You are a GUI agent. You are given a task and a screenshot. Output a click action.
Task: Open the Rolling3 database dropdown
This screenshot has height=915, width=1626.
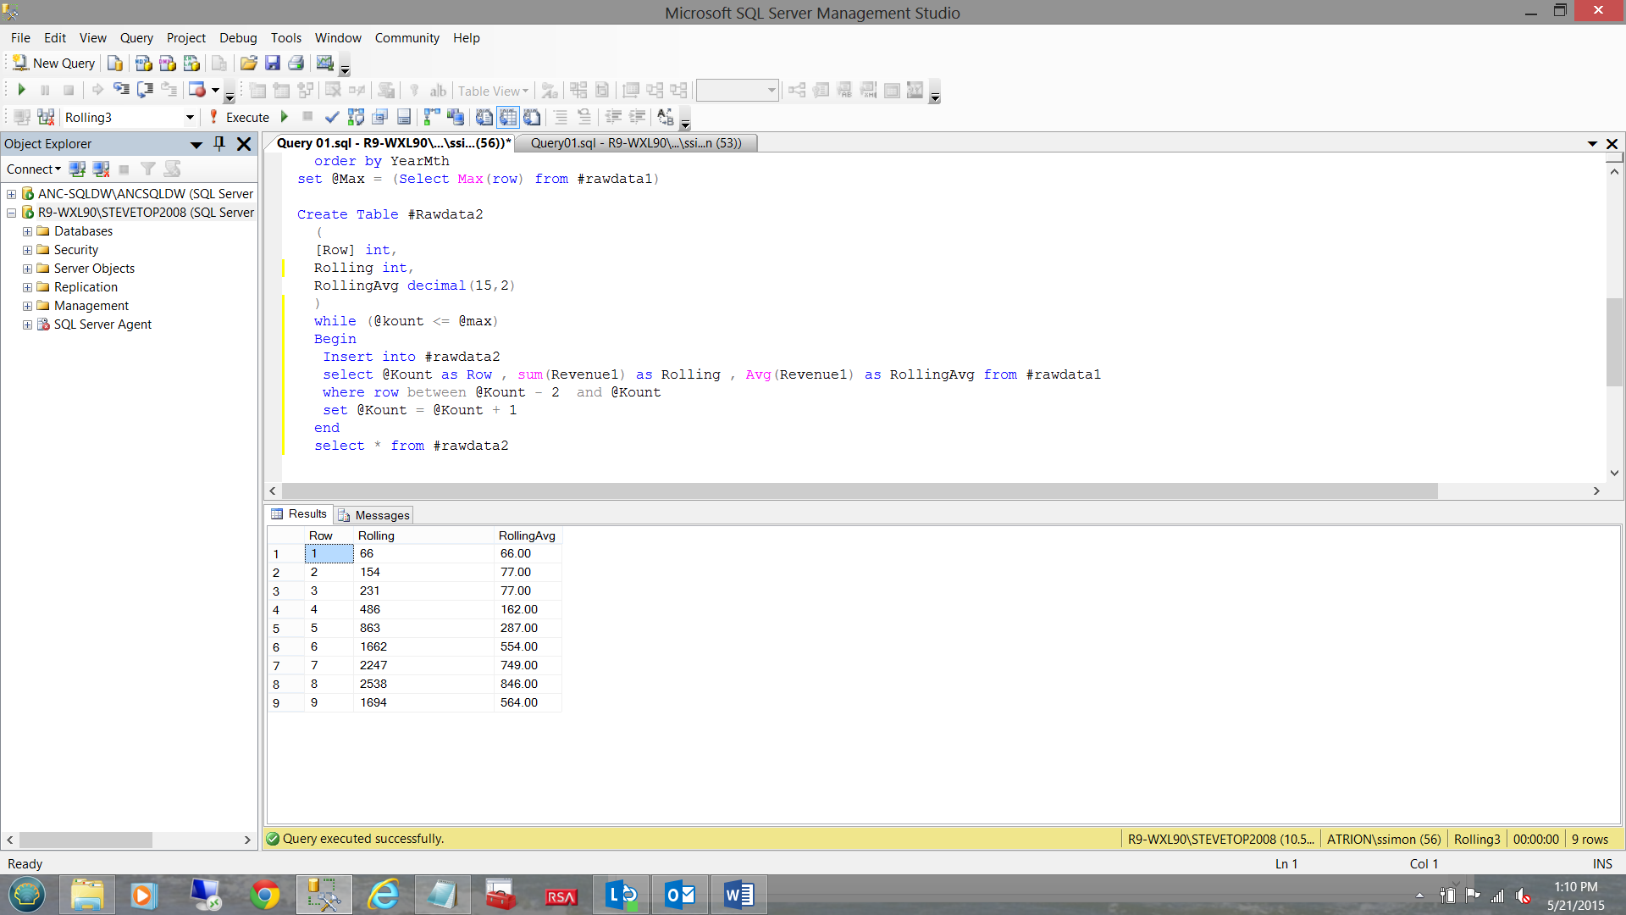(190, 117)
